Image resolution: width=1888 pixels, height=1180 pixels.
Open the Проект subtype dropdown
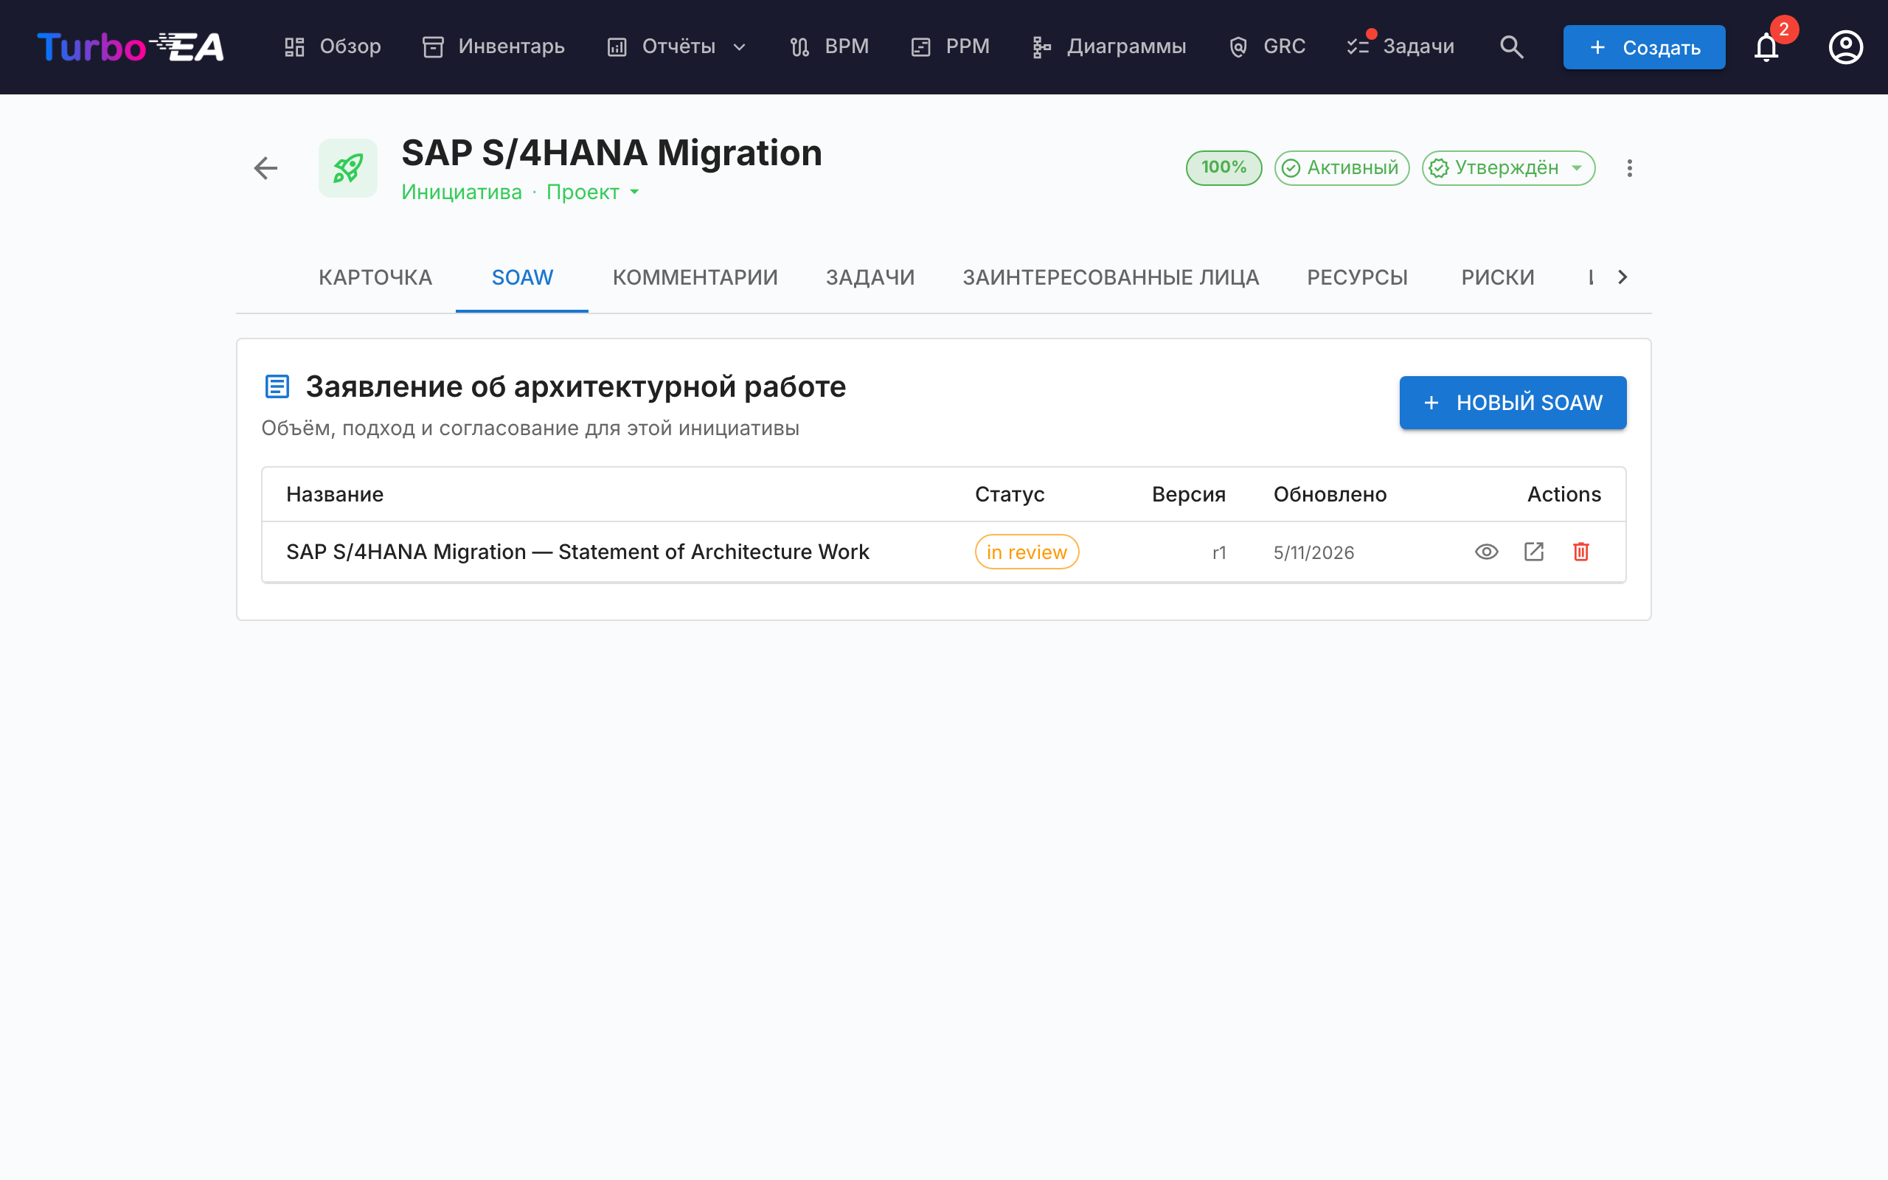click(x=593, y=192)
